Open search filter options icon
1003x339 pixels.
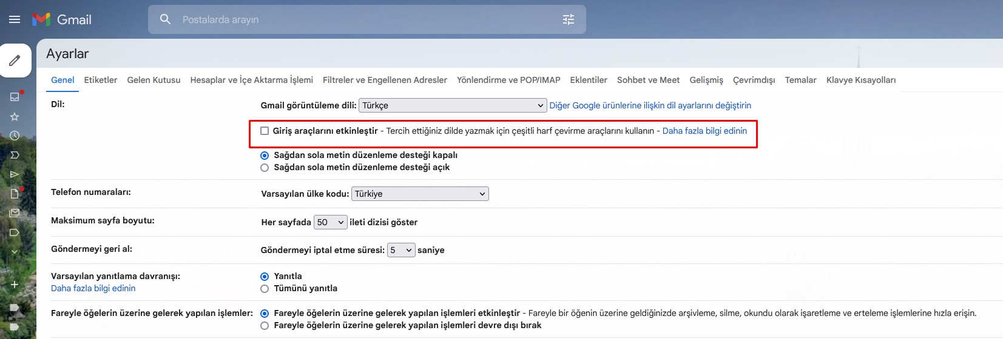(x=568, y=19)
